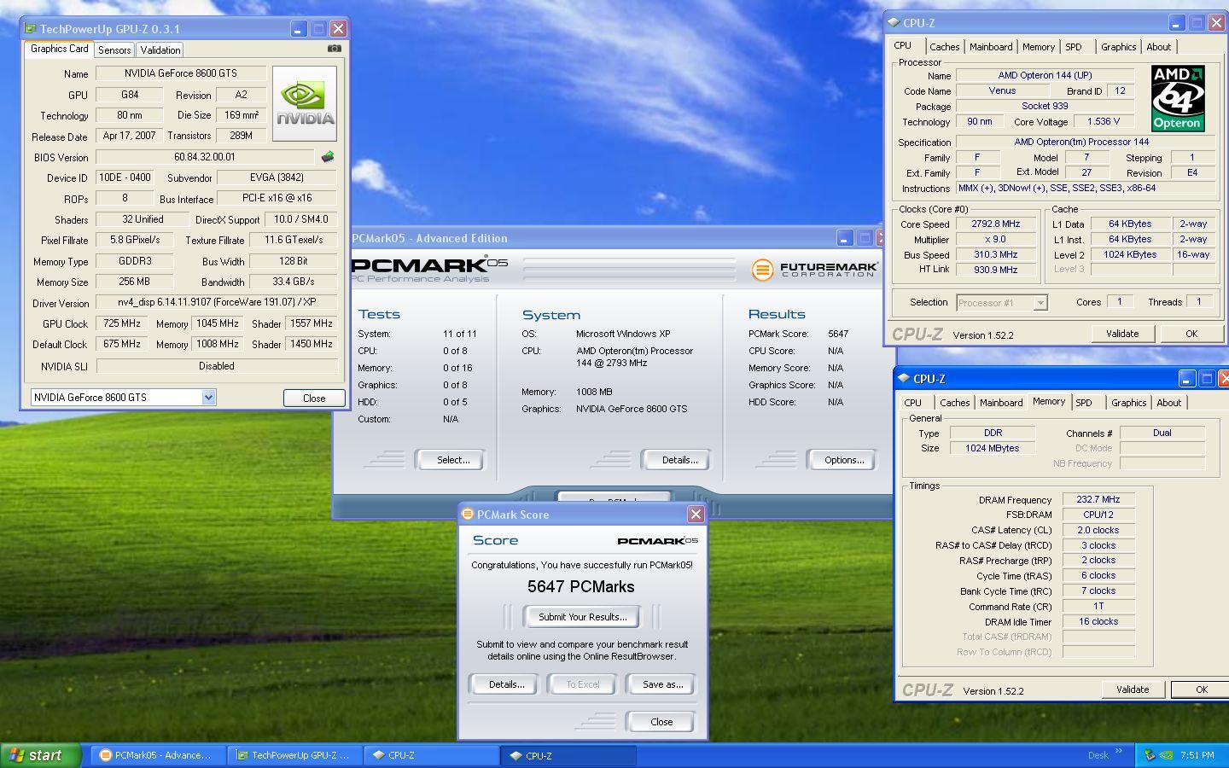
Task: Click the GPU-Z title bar icon
Action: click(x=31, y=28)
